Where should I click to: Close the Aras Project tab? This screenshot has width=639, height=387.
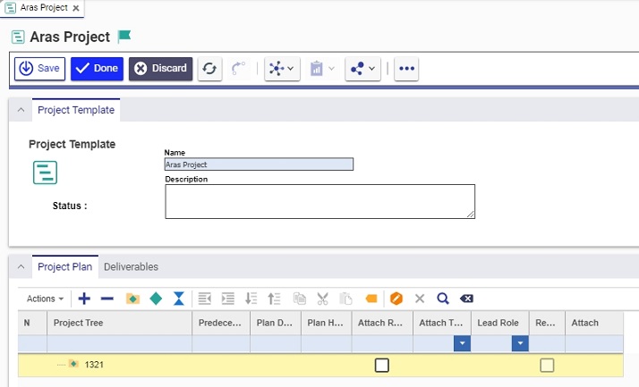coord(76,8)
